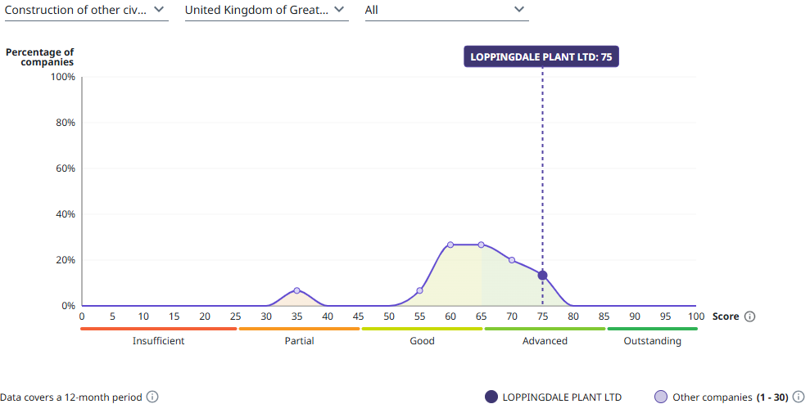Click the Advanced label
This screenshot has height=413, width=810.
point(545,341)
